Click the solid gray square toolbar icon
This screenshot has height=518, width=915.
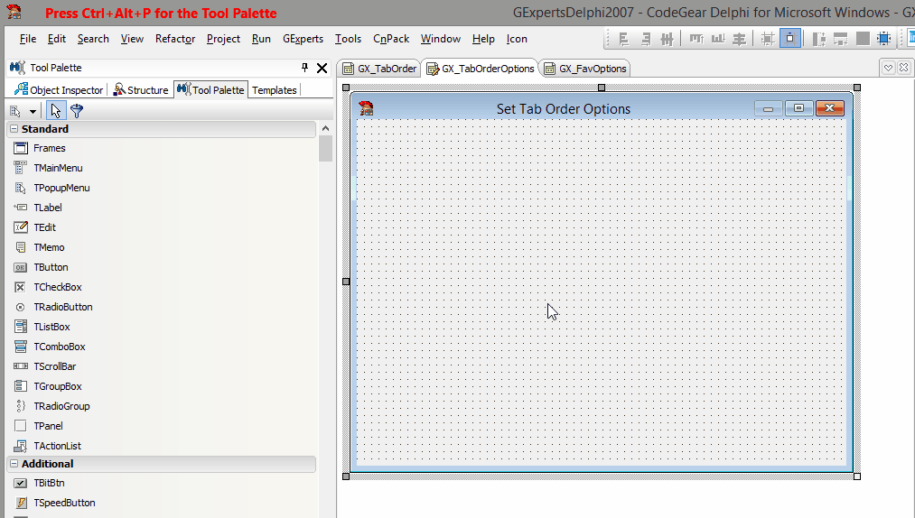coord(863,39)
